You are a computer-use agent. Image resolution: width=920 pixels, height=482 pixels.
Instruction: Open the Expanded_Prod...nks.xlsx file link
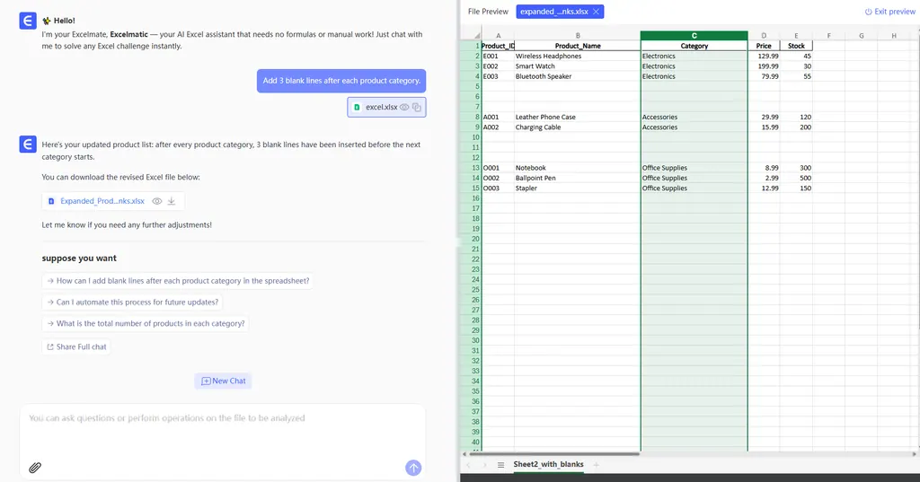click(x=102, y=201)
